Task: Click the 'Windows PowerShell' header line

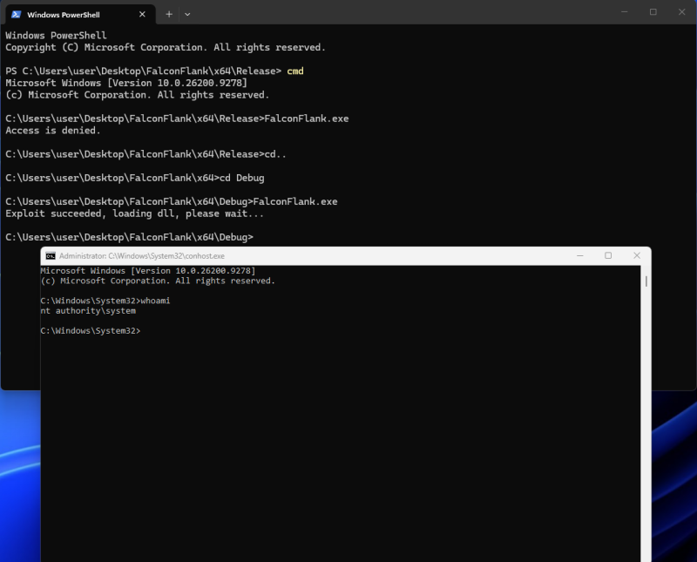Action: [56, 36]
